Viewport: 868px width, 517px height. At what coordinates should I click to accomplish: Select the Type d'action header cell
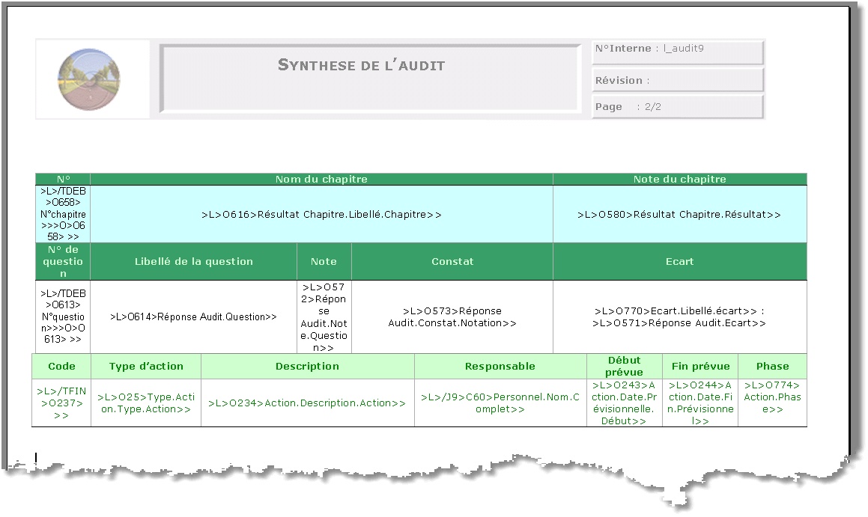pyautogui.click(x=146, y=367)
